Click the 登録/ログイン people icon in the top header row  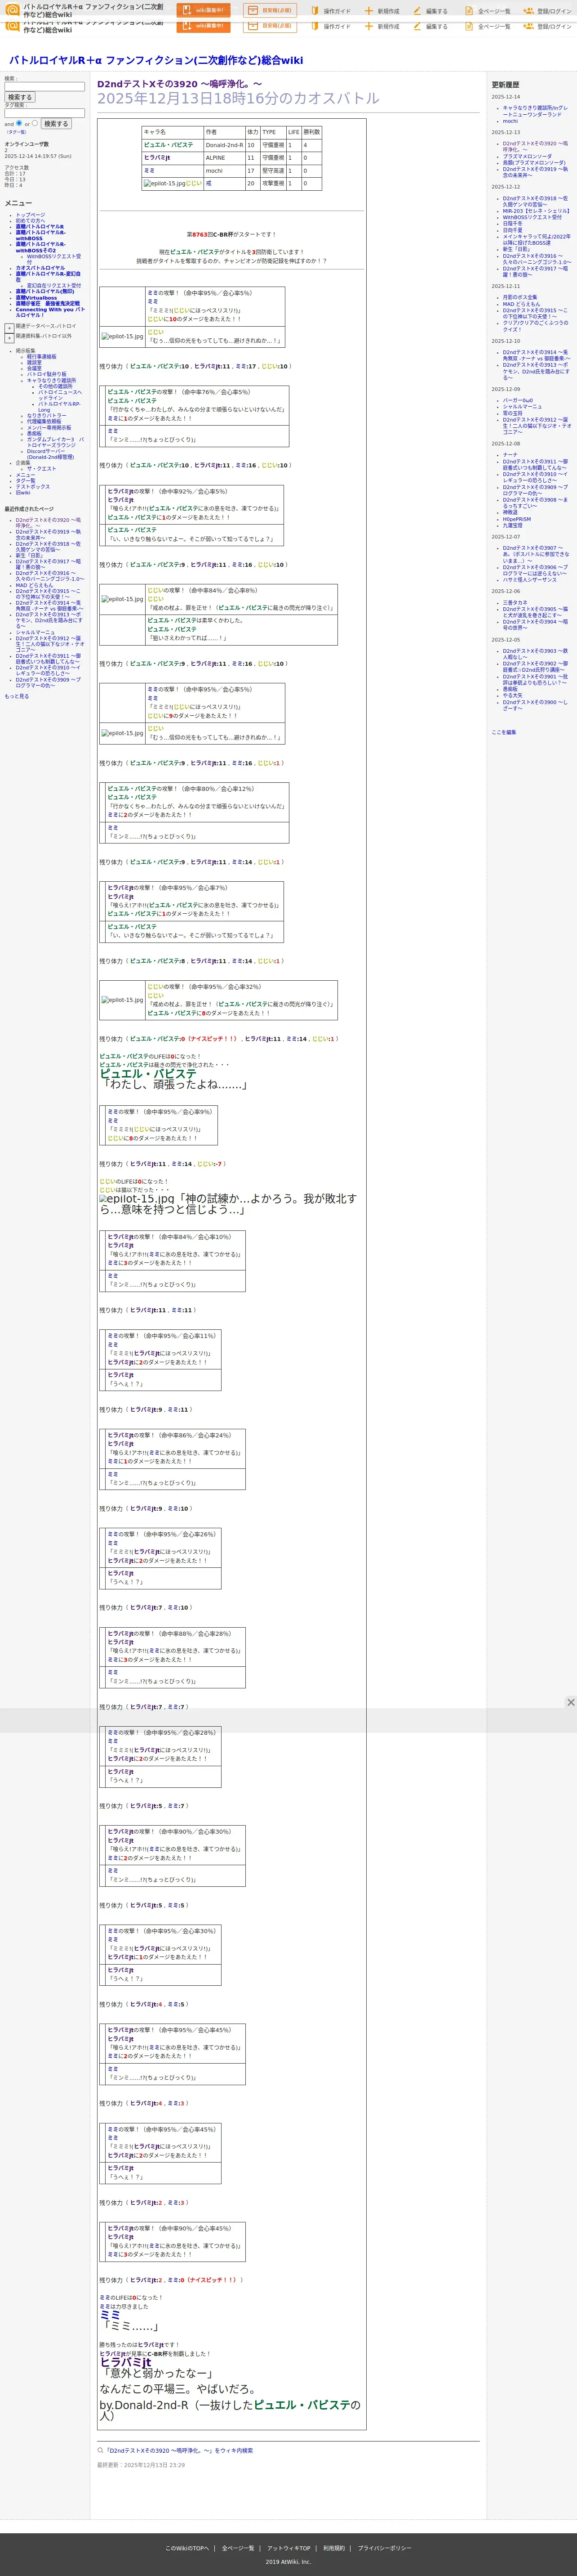tap(528, 11)
